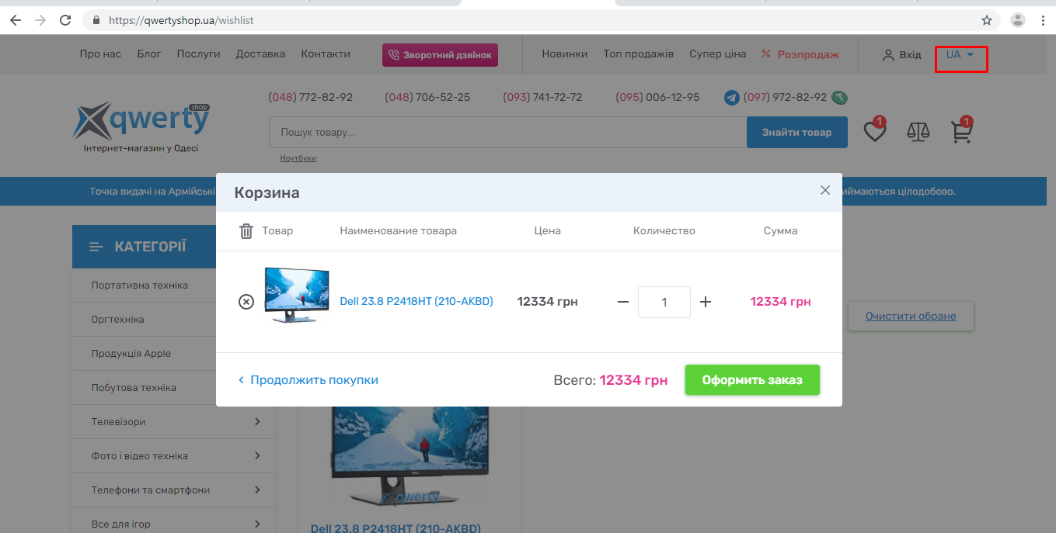Click phone number (097) 972-82-92
1056x533 pixels.
coord(785,98)
